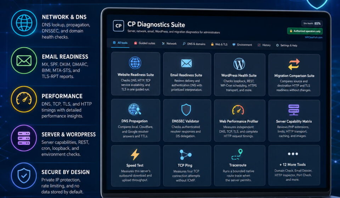Screen dimensions: 340x198
Task: Click the DNS Propagation description text
Action: click(x=135, y=132)
